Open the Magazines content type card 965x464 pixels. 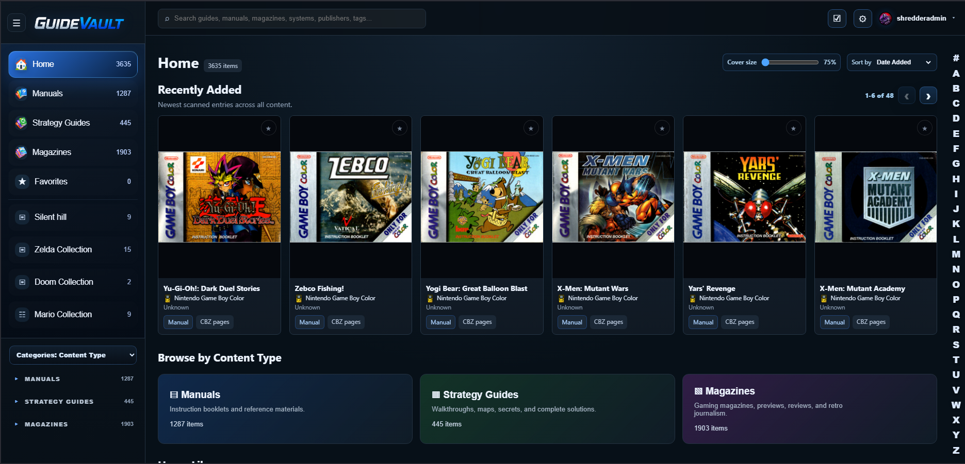810,409
